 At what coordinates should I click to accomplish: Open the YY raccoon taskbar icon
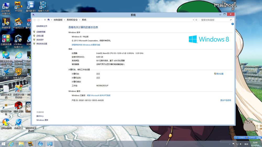coord(30,144)
